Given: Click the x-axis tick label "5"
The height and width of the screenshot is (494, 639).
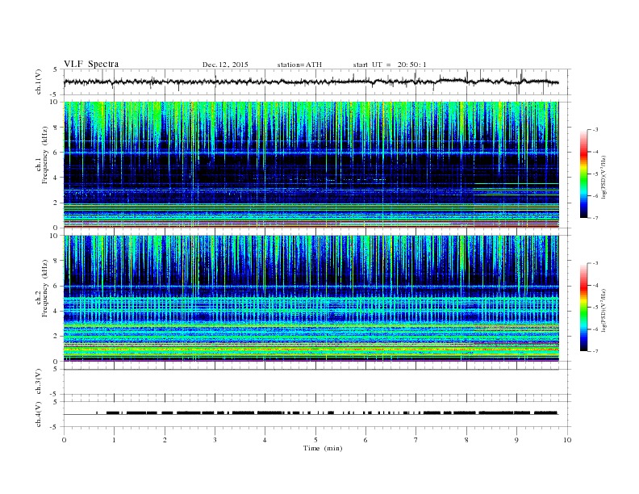Looking at the screenshot, I should pyautogui.click(x=315, y=440).
